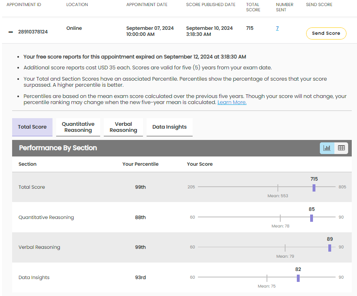This screenshot has width=357, height=296.
Task: Select the Total Score tab
Action: tap(32, 127)
